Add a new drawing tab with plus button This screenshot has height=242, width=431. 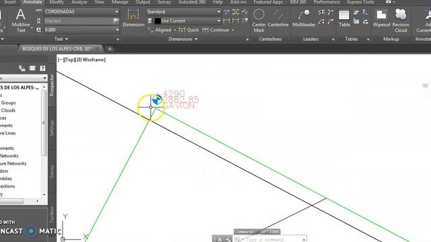[110, 49]
